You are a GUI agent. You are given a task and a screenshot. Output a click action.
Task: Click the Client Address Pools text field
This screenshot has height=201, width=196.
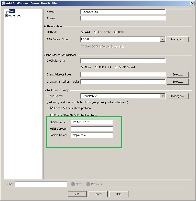point(123,74)
